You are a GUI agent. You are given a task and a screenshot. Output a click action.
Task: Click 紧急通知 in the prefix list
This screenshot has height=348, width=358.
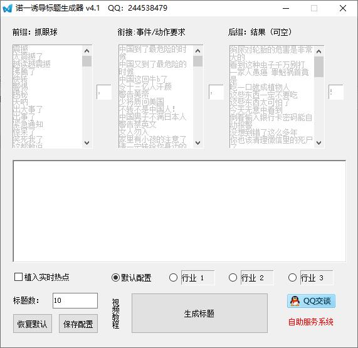(x=28, y=124)
